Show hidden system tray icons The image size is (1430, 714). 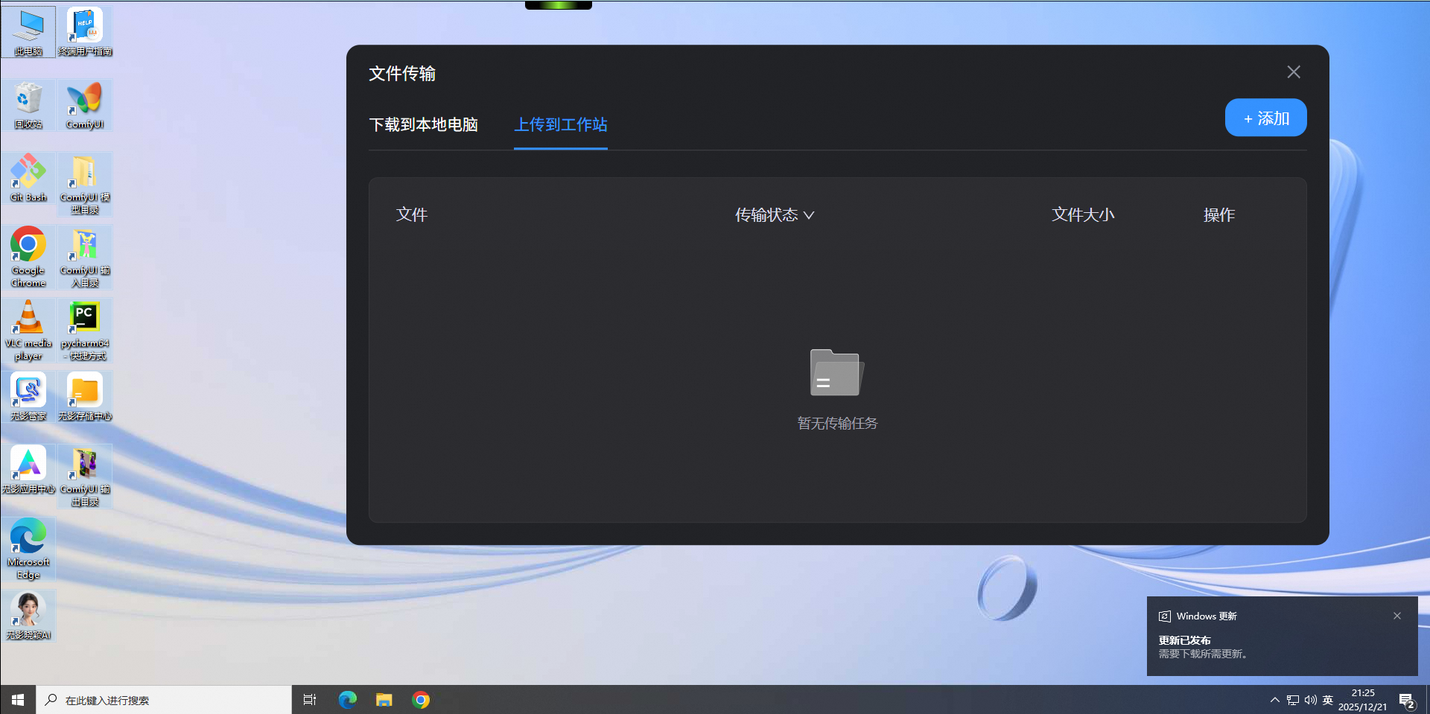click(1274, 700)
